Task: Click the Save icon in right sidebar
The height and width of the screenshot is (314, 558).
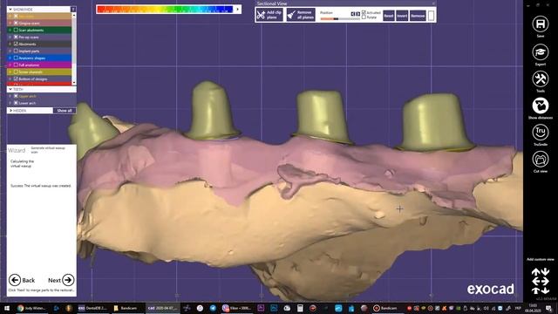Action: (x=541, y=24)
